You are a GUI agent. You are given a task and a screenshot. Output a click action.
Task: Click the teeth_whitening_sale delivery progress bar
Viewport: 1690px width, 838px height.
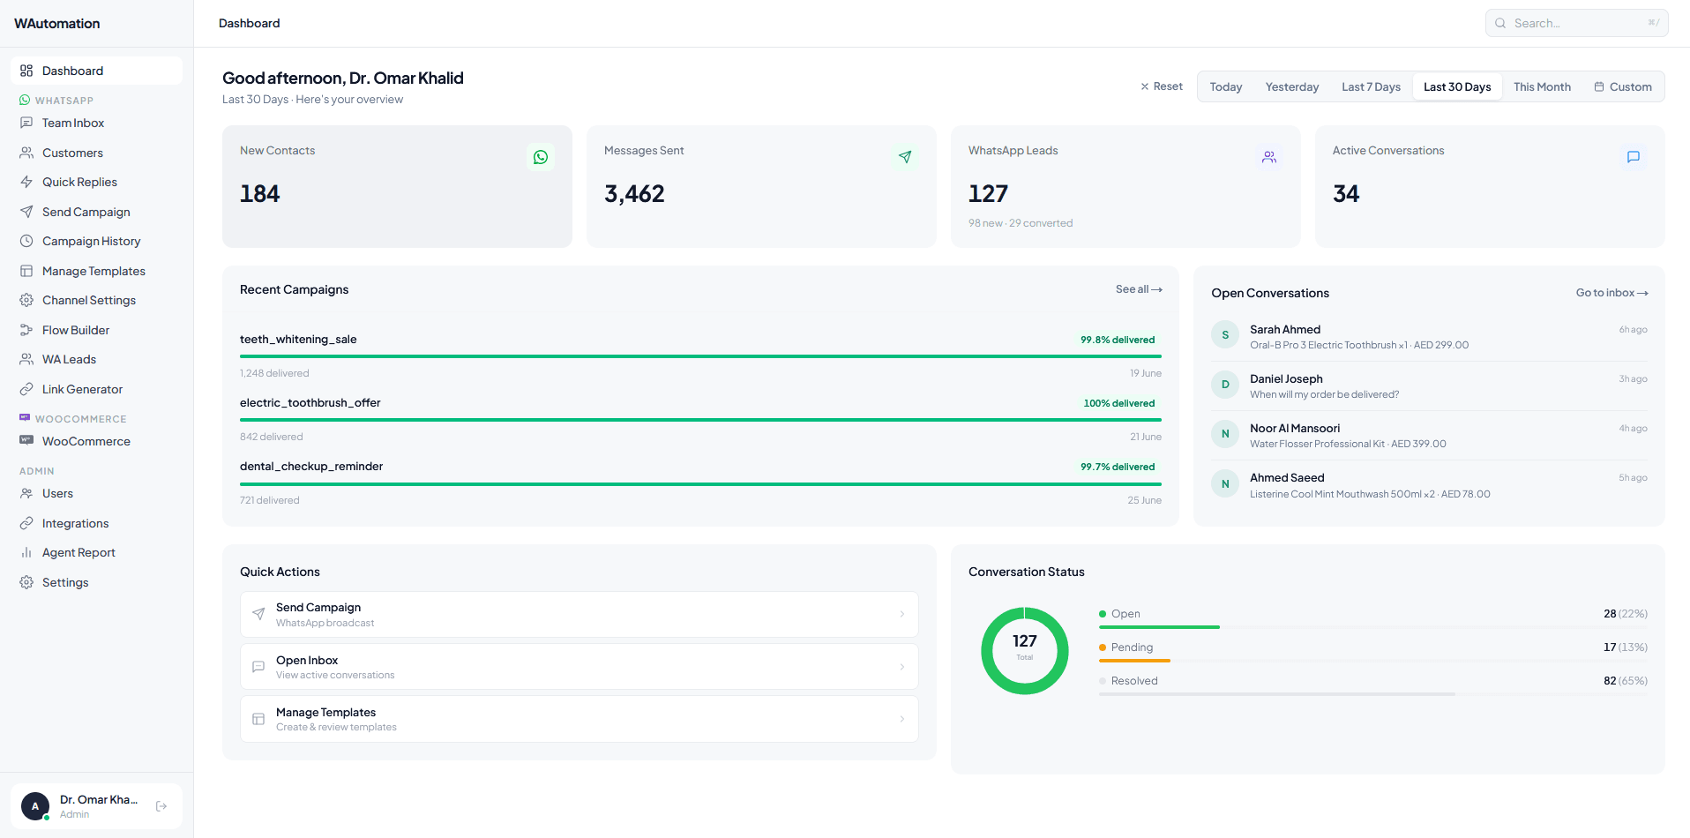(x=700, y=356)
